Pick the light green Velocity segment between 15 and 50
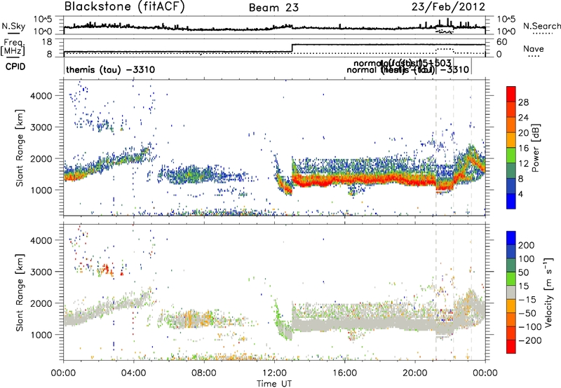Screen dimensions: 561x388 pos(511,279)
